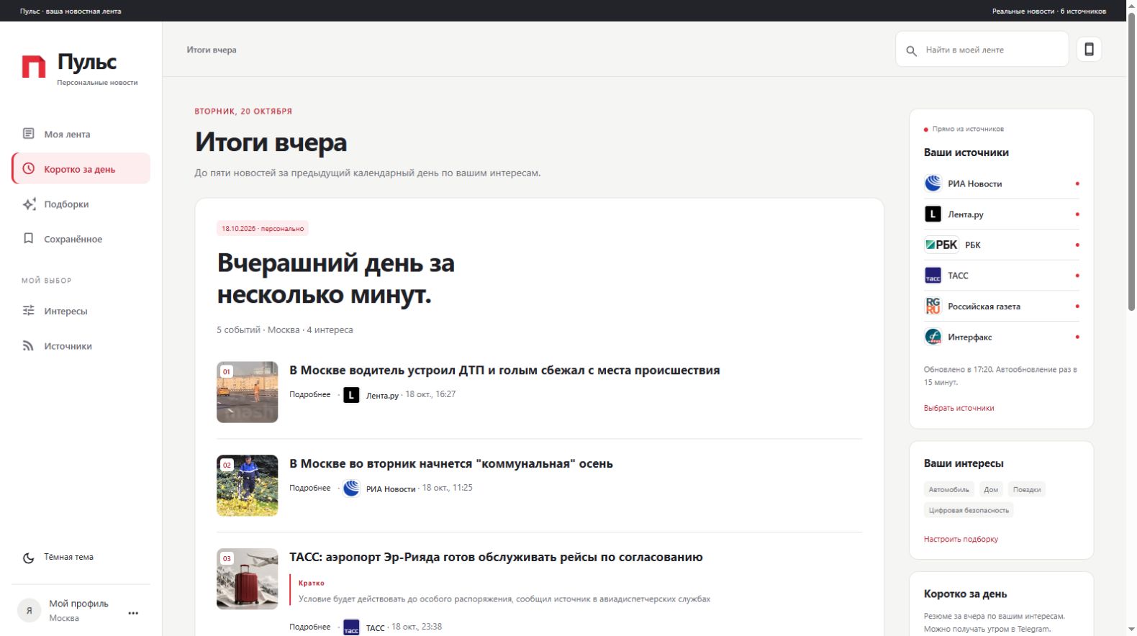
Task: Select Цифровая безопасность interest tag
Action: tap(969, 510)
